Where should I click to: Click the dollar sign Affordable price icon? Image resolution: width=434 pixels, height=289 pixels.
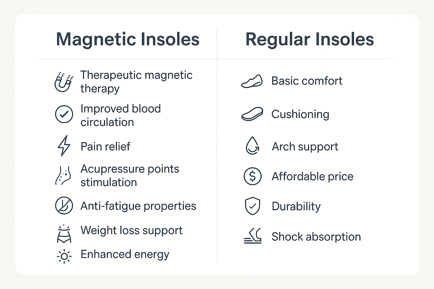tap(252, 176)
